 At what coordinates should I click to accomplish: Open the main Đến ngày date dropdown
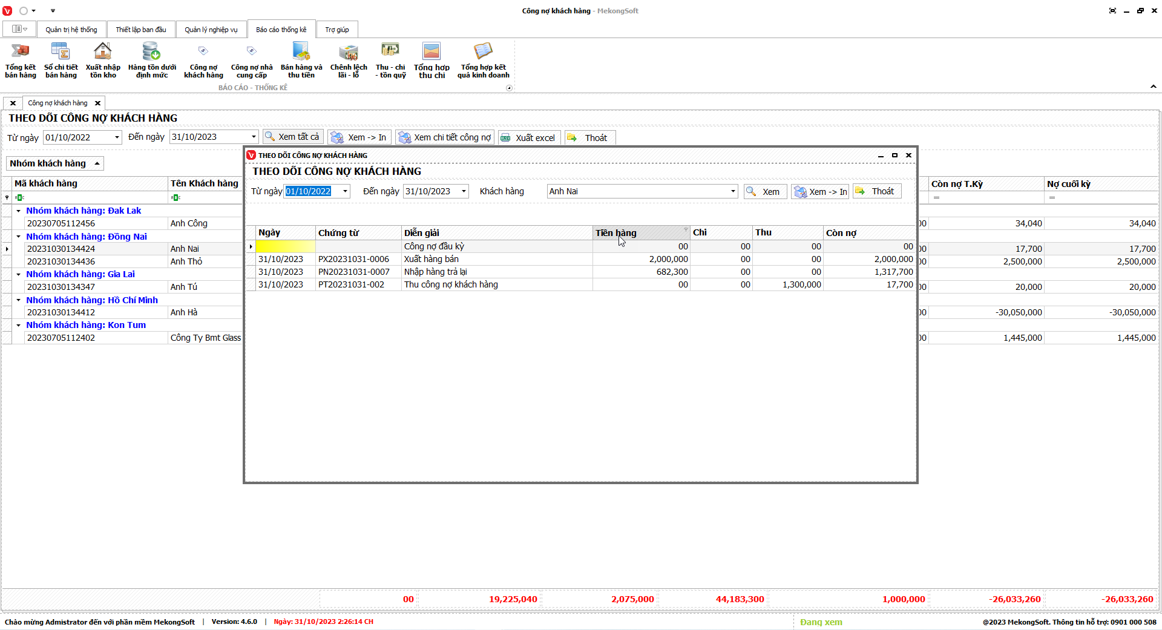pos(254,137)
